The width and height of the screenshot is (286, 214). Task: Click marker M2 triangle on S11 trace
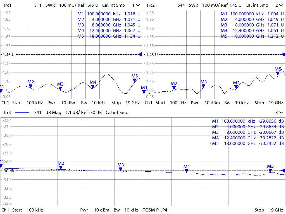tap(30, 86)
